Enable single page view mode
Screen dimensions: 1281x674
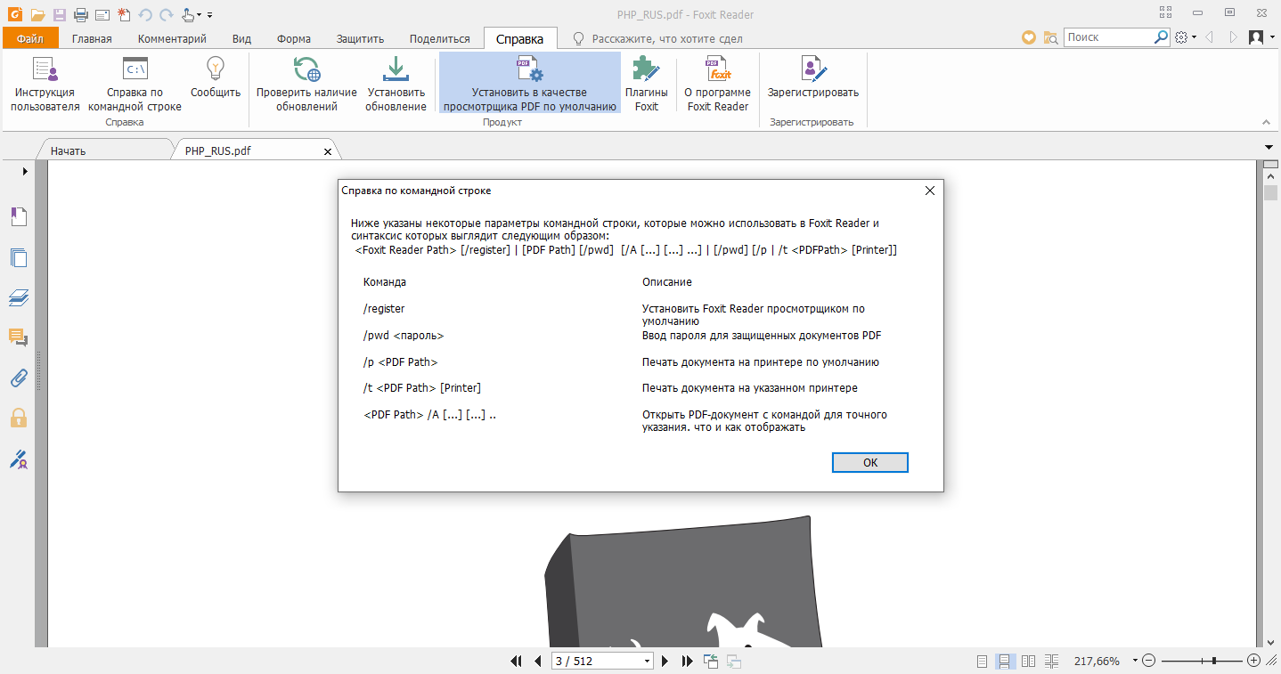[983, 661]
